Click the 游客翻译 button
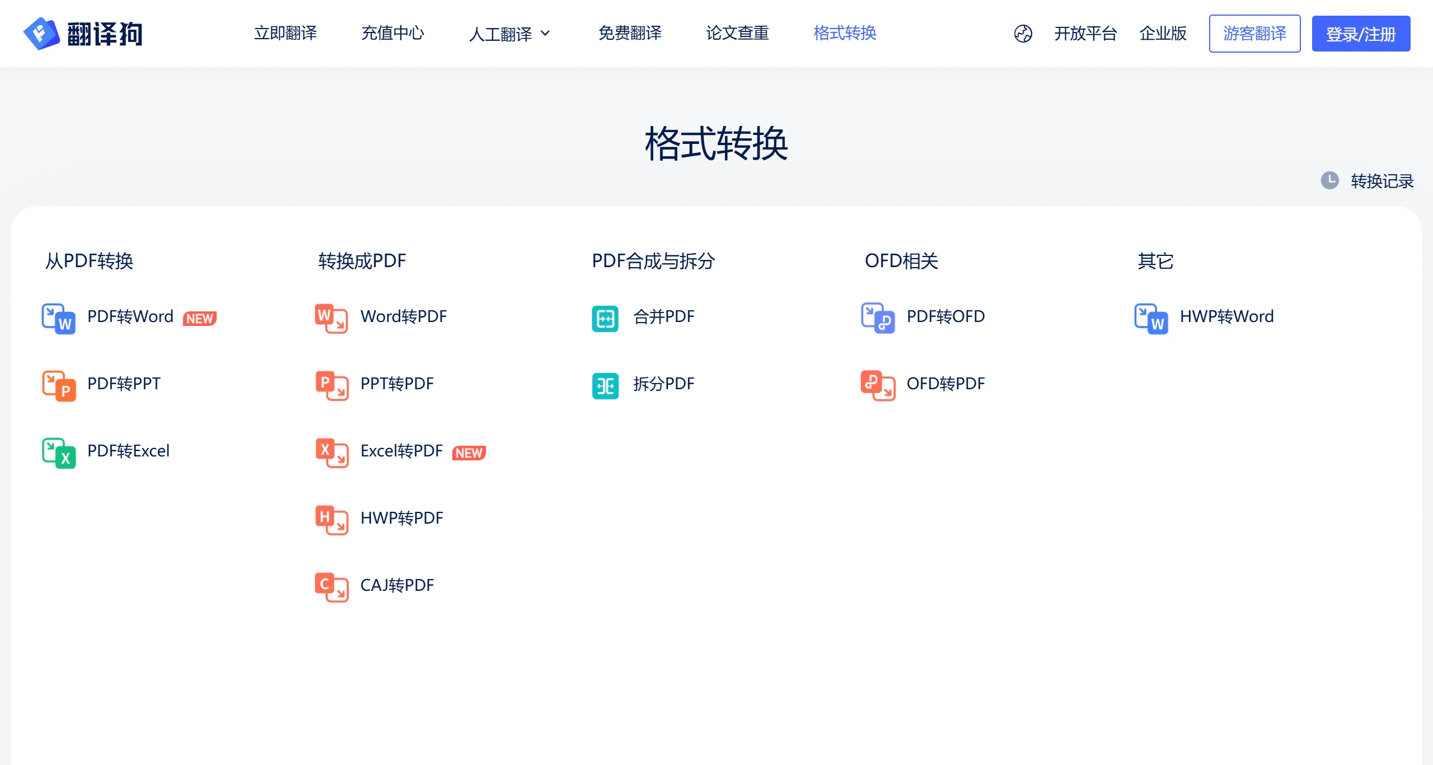 [1255, 34]
